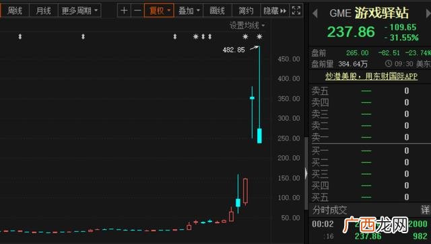Click 隐藏 to hide the side panel
431x244 pixels.
click(275, 11)
